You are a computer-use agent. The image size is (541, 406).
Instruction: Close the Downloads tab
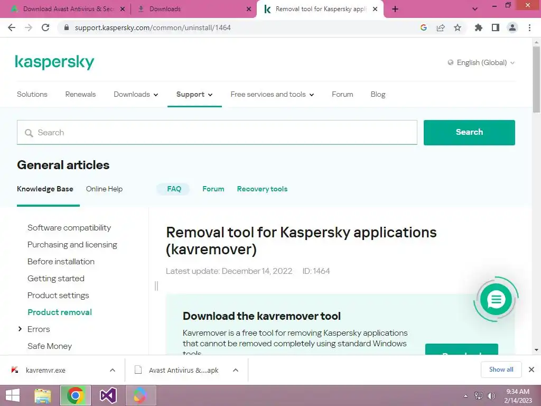249,9
